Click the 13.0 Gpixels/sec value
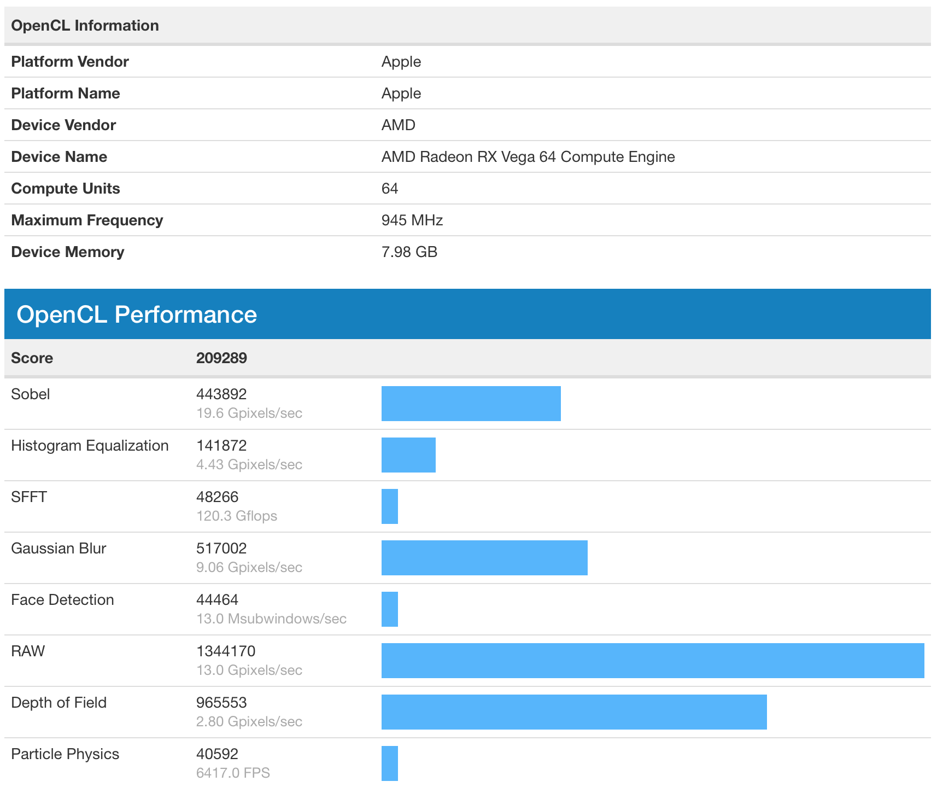Image resolution: width=937 pixels, height=793 pixels. (x=249, y=670)
